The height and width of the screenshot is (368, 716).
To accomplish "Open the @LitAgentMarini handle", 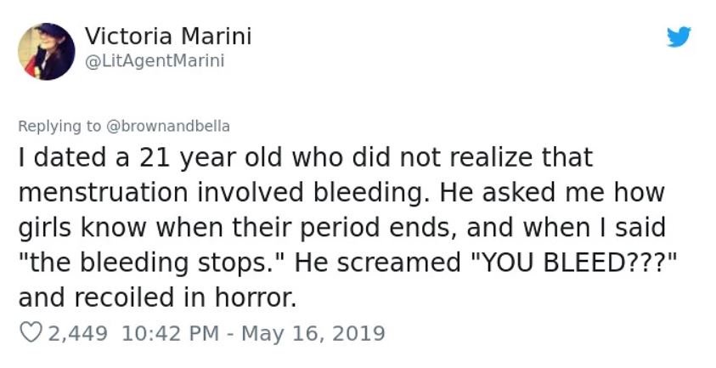I will click(x=155, y=61).
